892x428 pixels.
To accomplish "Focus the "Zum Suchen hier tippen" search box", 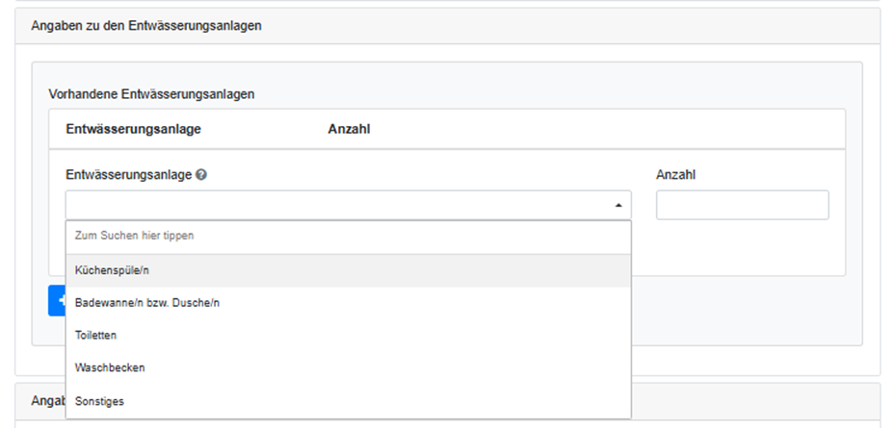I will point(348,235).
